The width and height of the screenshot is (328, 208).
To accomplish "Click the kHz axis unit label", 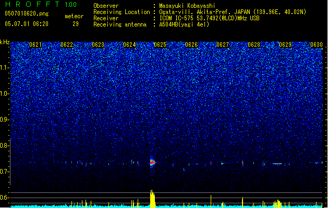I will [5, 42].
